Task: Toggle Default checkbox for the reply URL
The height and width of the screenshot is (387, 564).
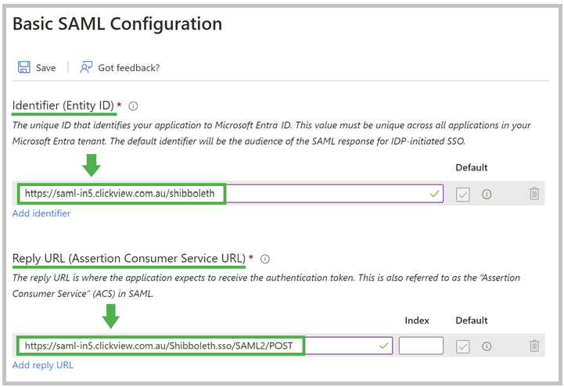Action: coord(463,346)
